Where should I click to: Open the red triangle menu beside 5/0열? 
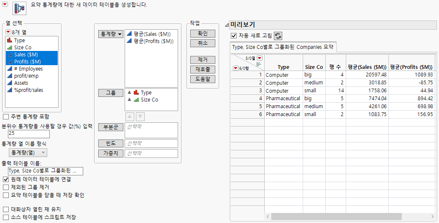click(x=260, y=58)
